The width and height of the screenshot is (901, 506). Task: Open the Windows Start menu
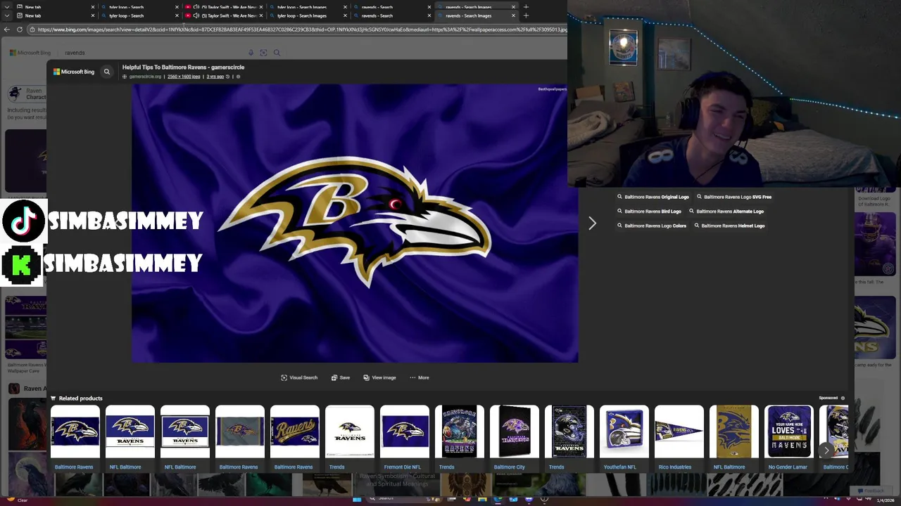point(357,499)
